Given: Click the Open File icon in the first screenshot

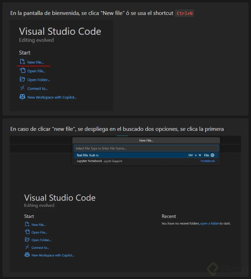Looking at the screenshot, I should coord(23,70).
